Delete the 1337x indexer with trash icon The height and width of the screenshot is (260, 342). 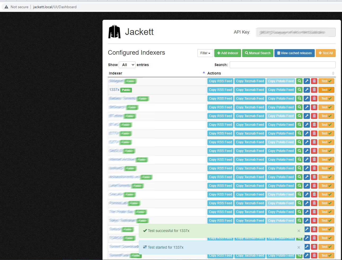(314, 90)
